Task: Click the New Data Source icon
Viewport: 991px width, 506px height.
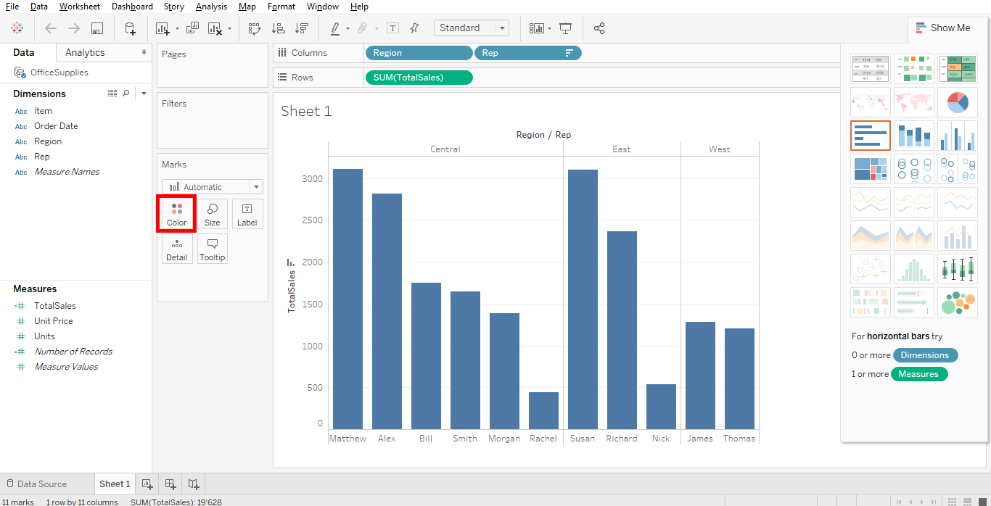Action: click(x=130, y=28)
